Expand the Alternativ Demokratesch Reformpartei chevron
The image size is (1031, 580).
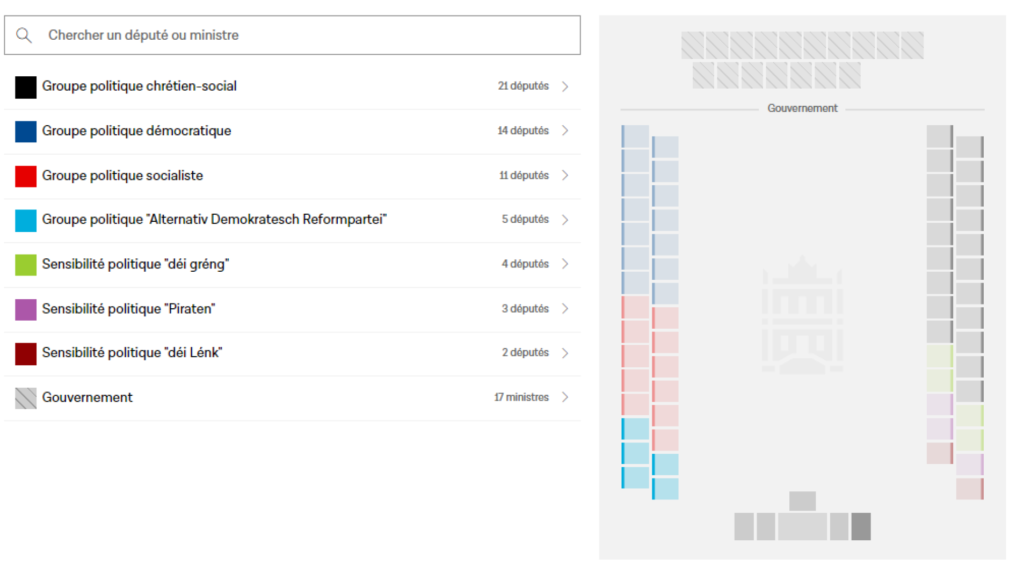click(x=565, y=220)
